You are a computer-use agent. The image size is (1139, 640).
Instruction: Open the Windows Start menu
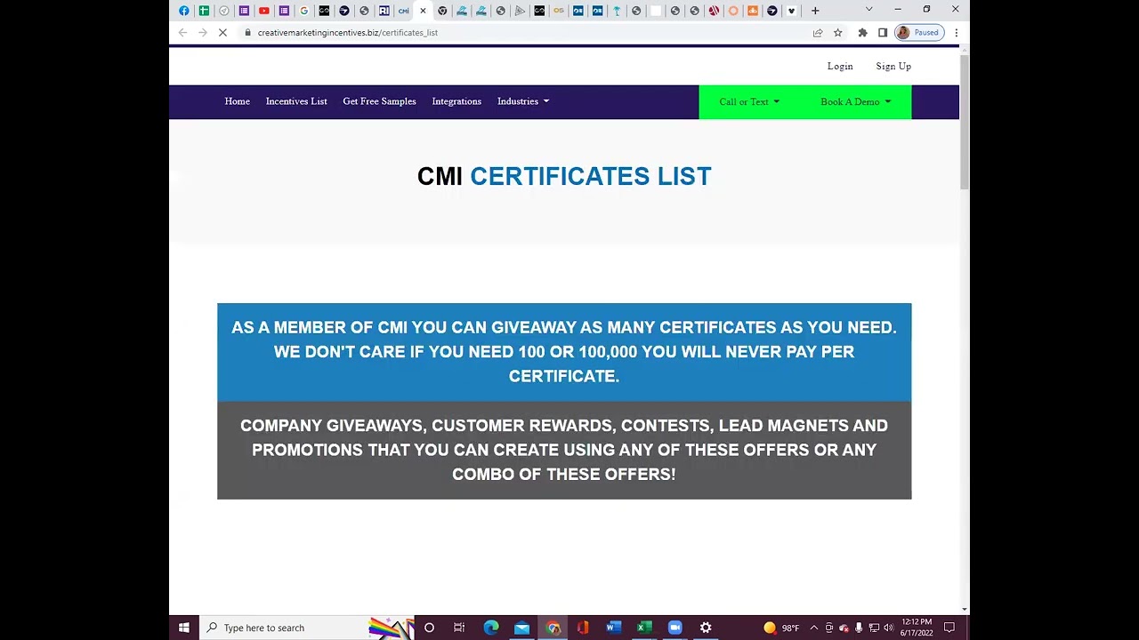coord(184,628)
